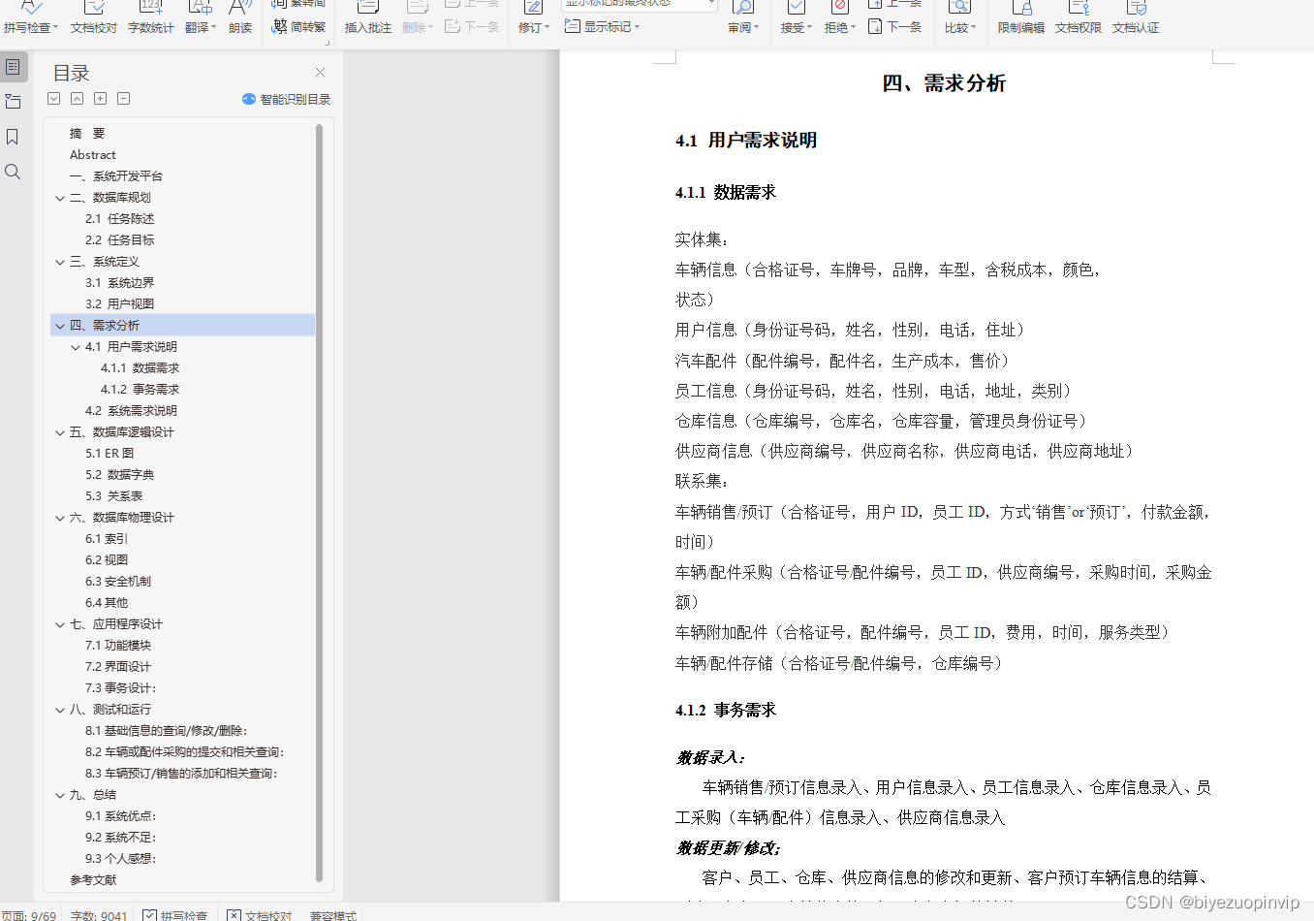This screenshot has width=1314, height=921.
Task: Open 文档认证 document certification
Action: click(x=1136, y=18)
